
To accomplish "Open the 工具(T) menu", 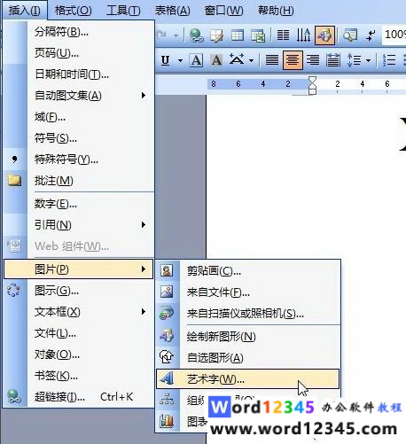I will click(123, 11).
